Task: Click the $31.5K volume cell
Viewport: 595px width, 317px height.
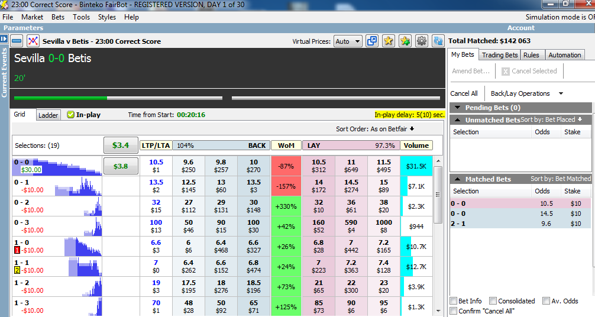Action: coord(416,166)
